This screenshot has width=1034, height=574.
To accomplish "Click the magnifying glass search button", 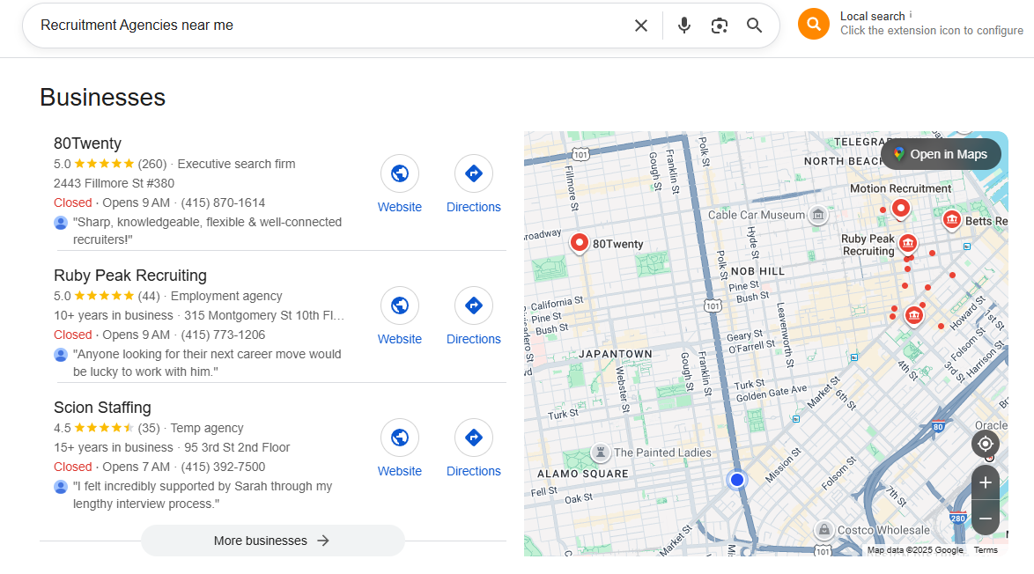I will pyautogui.click(x=755, y=26).
